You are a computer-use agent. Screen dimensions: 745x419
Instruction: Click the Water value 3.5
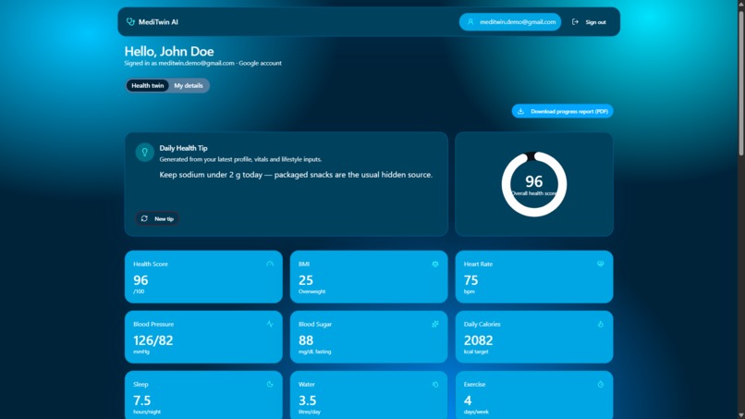coord(308,401)
